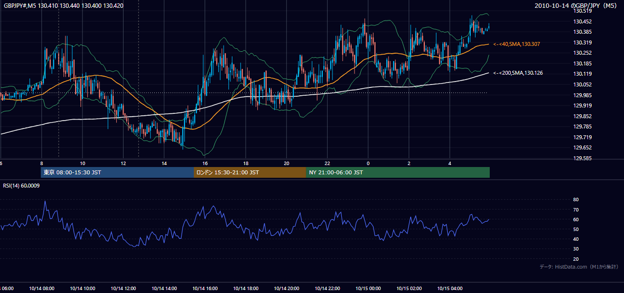Click hour label 22 on price chart axis
Screen dimensions: 624x293
(x=327, y=163)
